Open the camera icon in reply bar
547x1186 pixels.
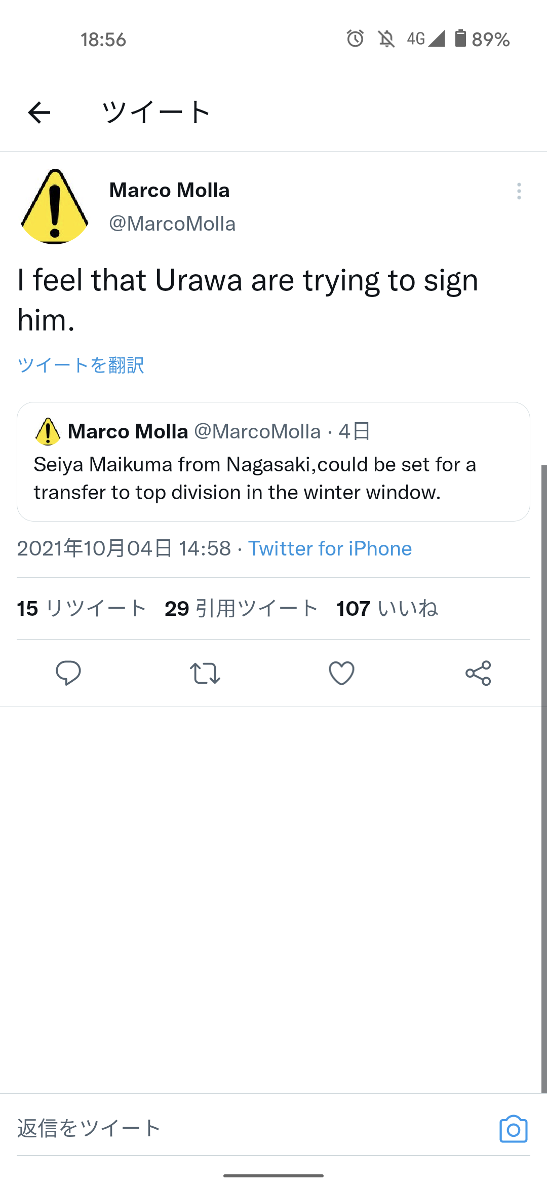coord(513,1129)
